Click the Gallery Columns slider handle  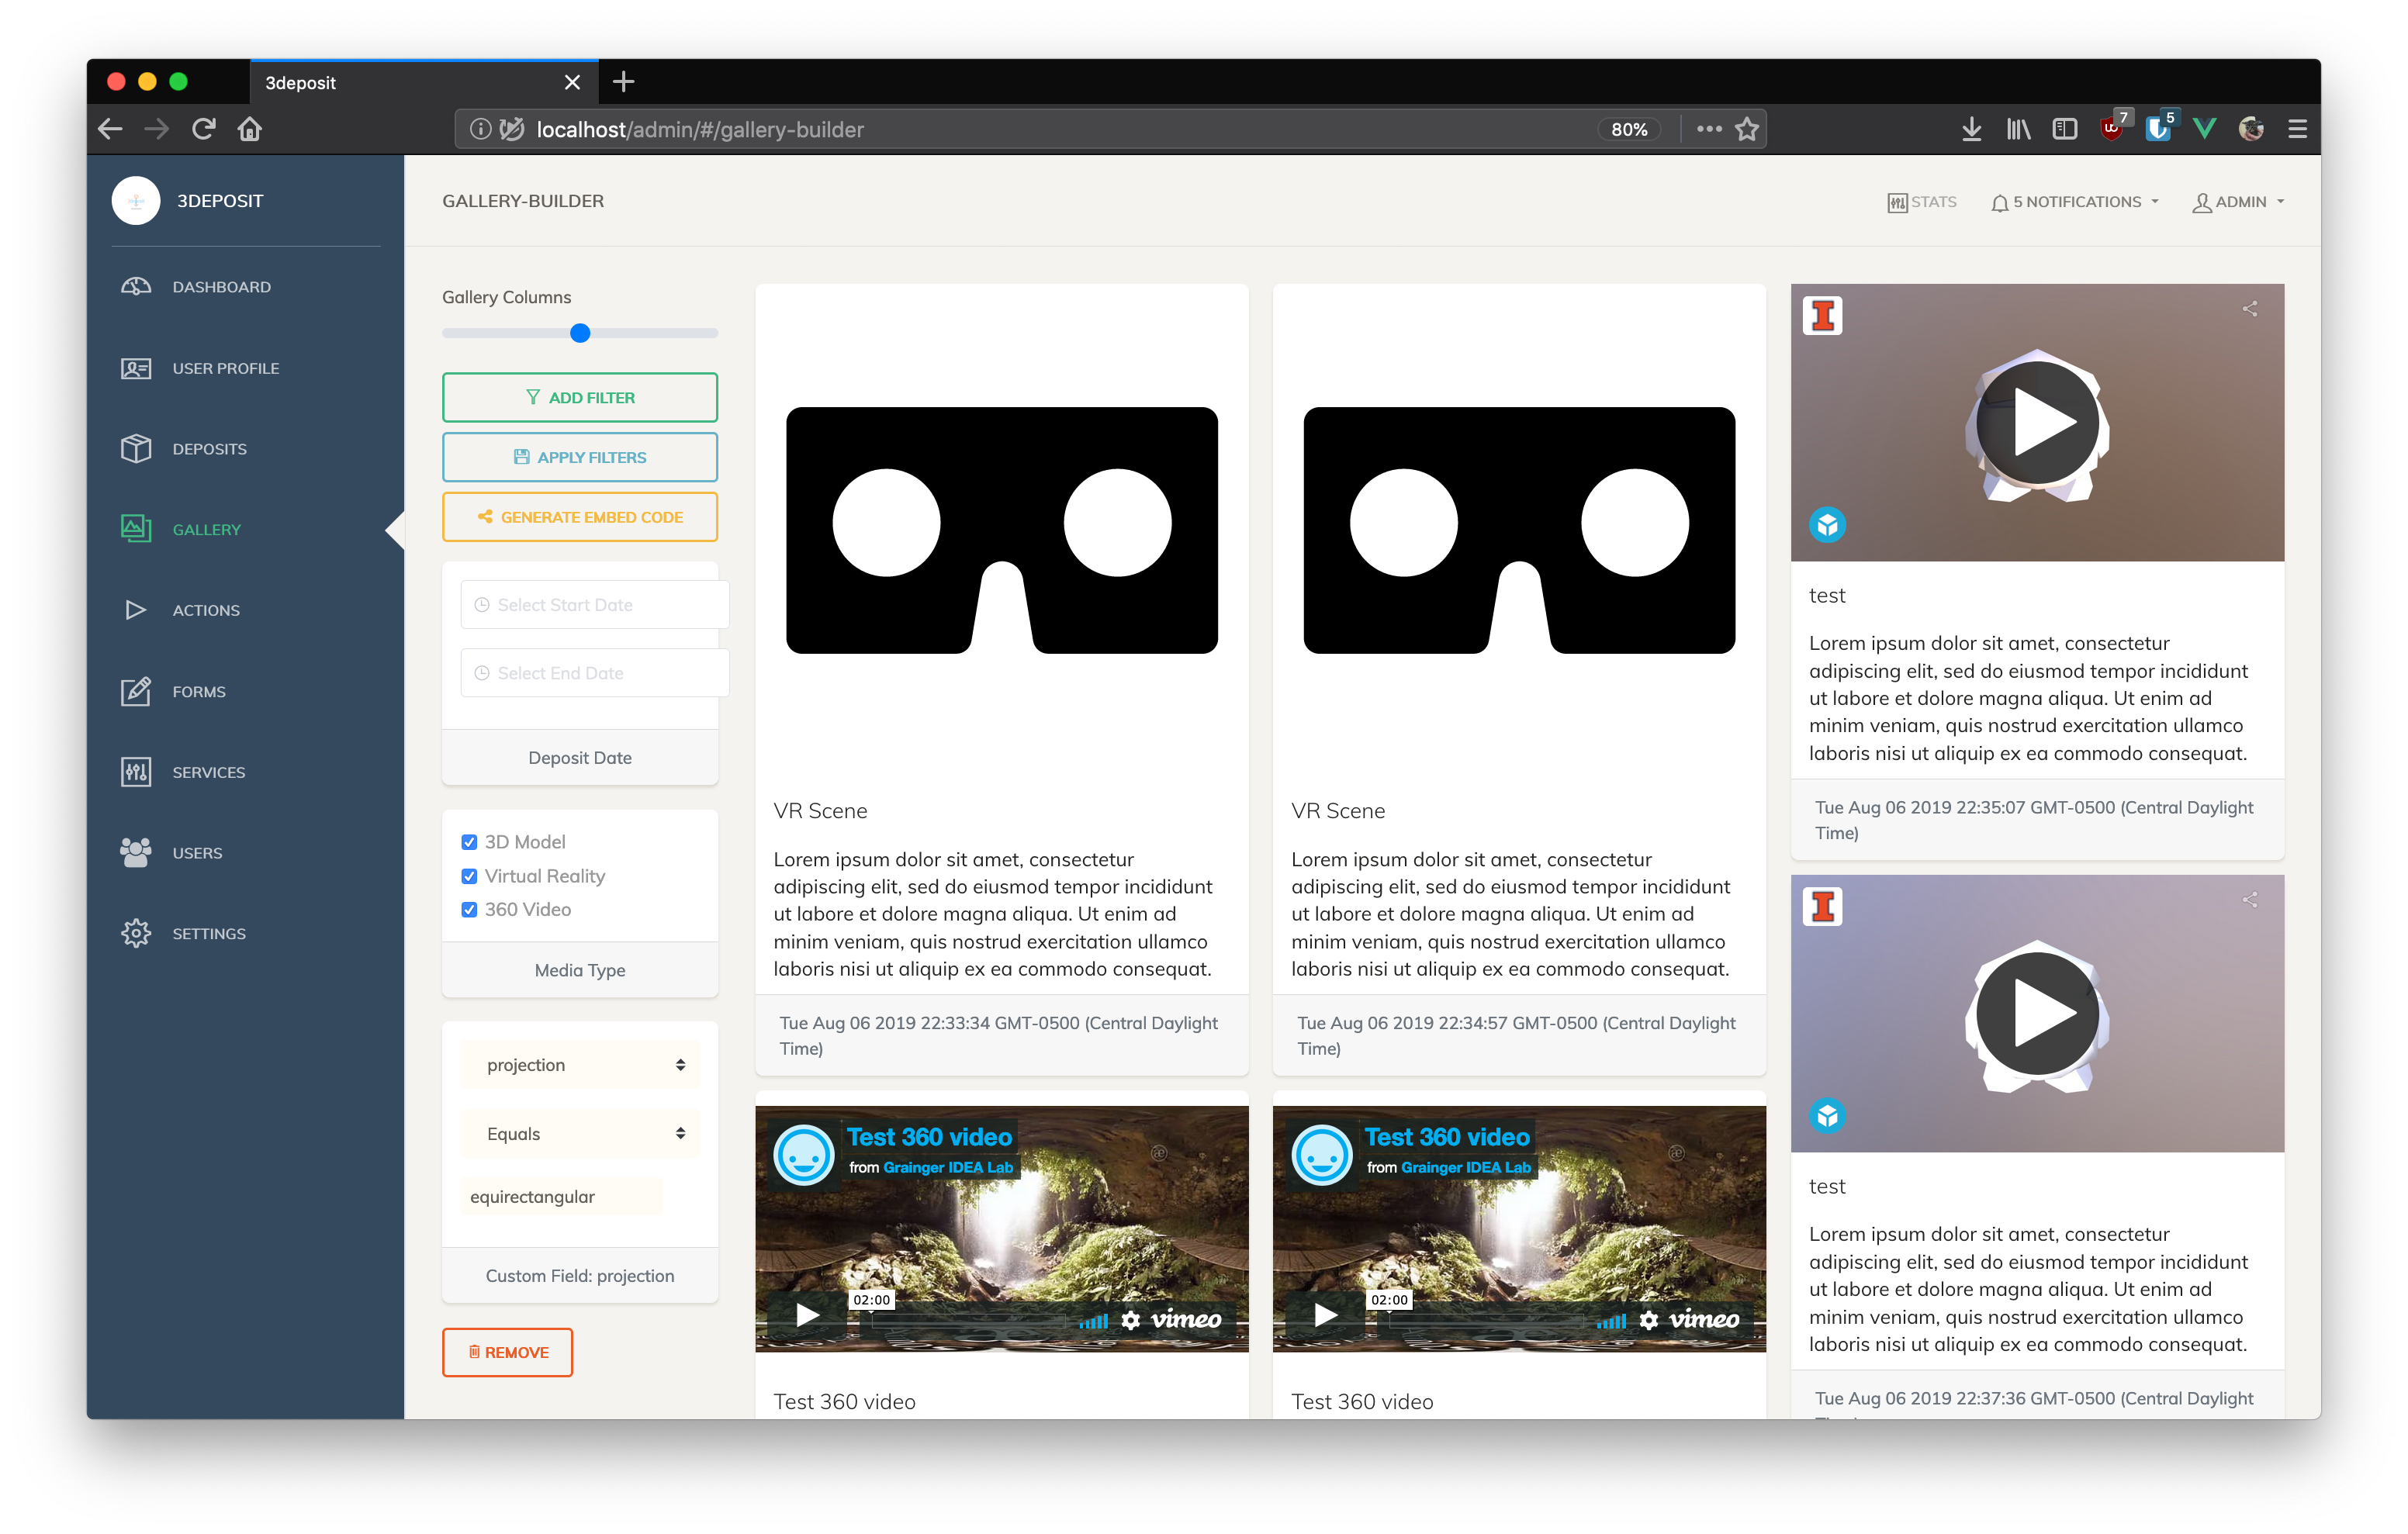coord(580,333)
